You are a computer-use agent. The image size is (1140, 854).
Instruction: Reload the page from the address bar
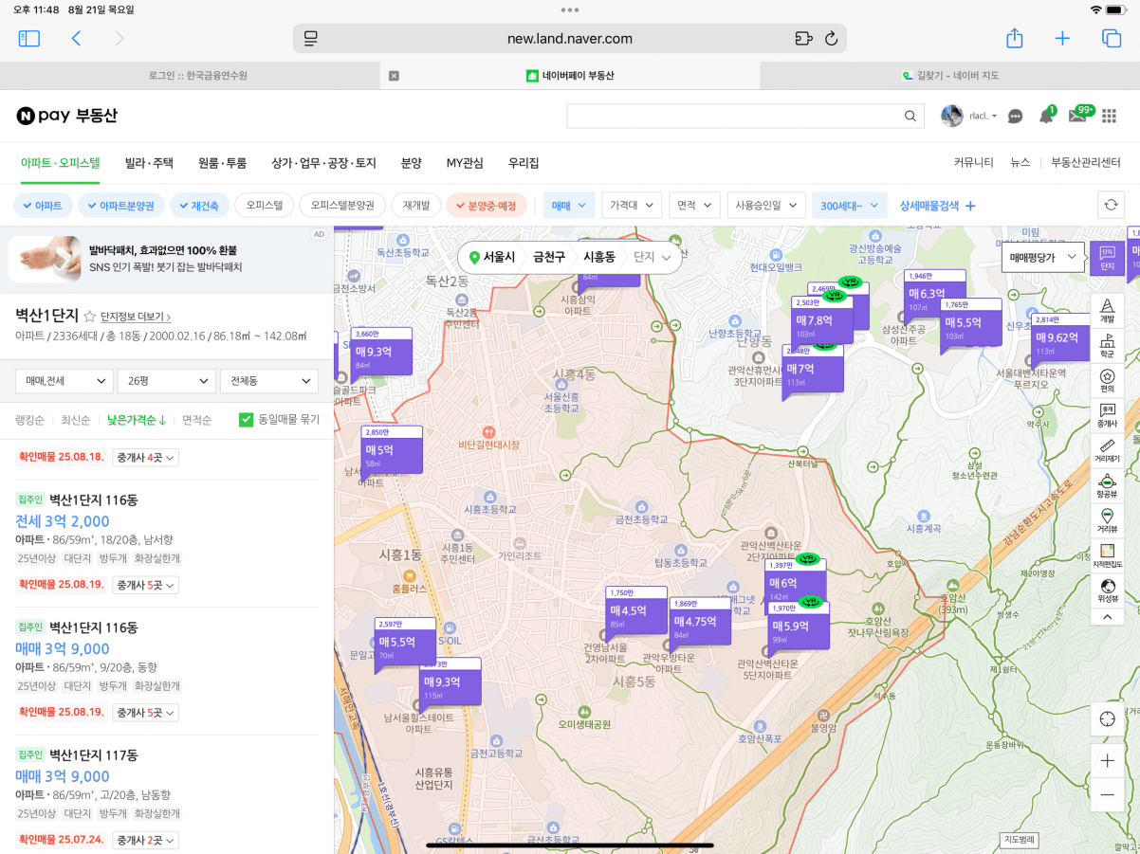point(831,39)
